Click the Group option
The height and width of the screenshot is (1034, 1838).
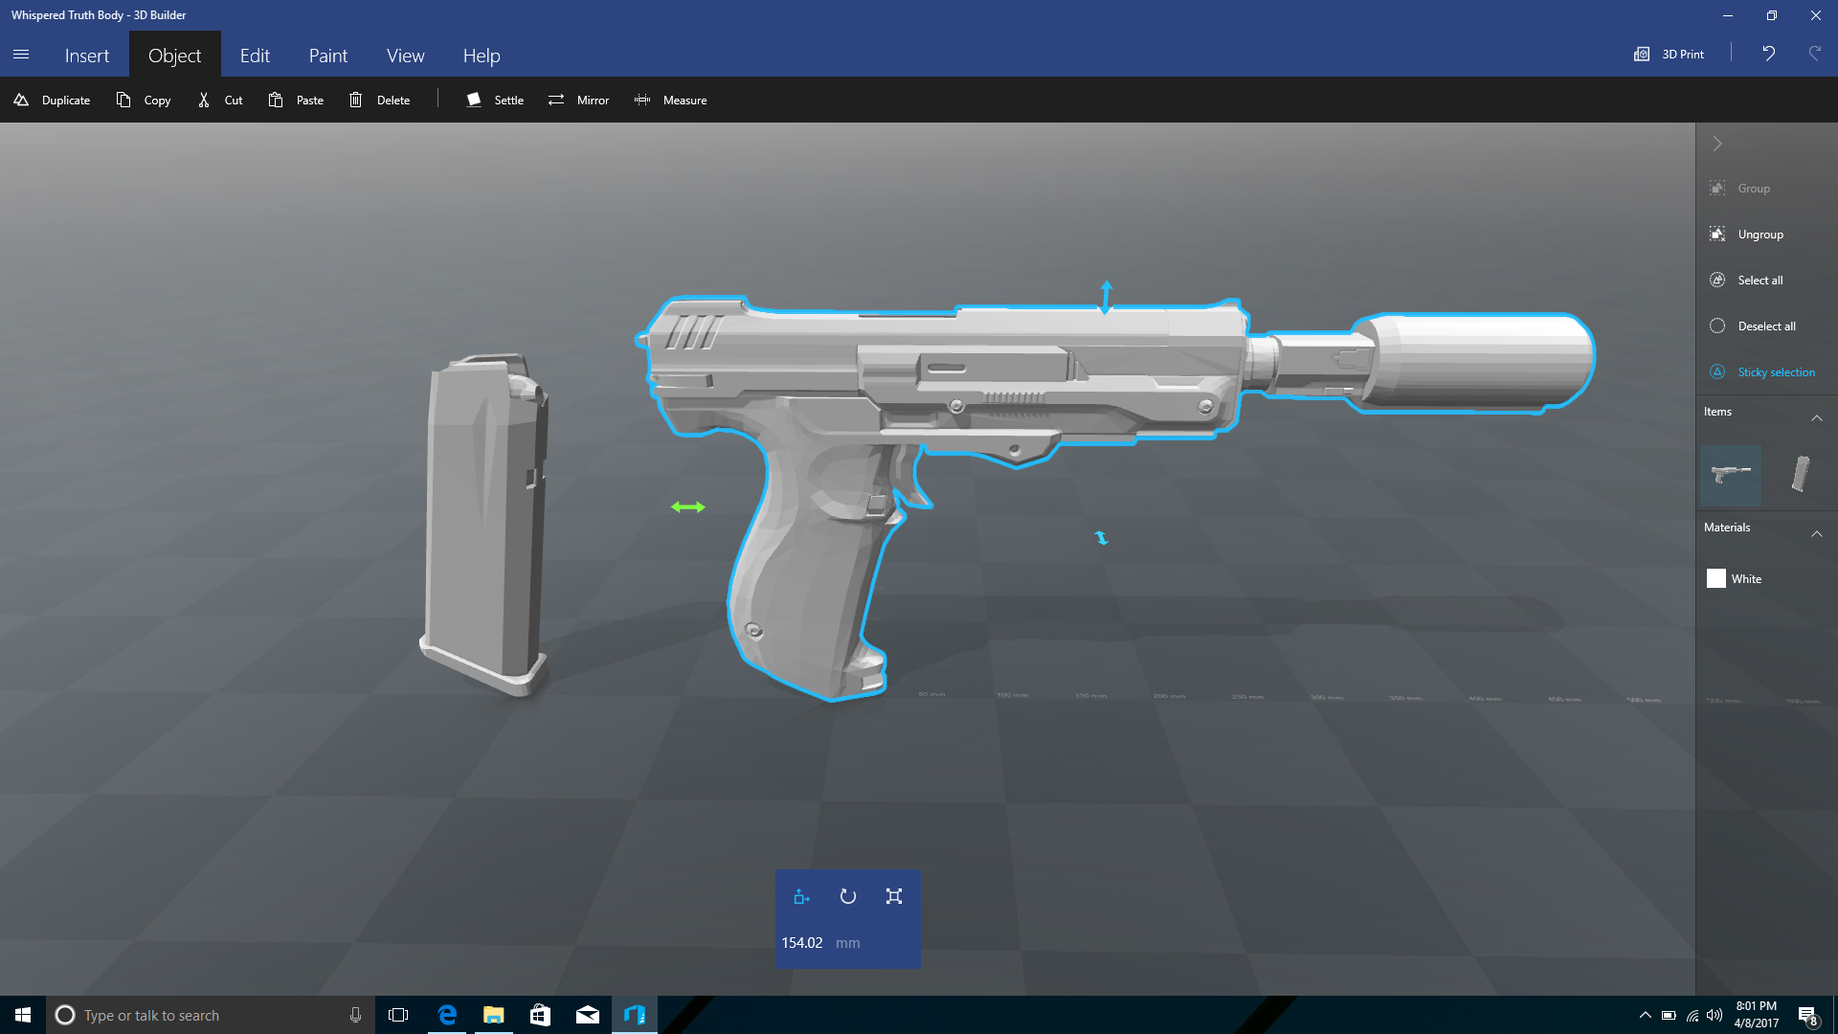click(1740, 189)
